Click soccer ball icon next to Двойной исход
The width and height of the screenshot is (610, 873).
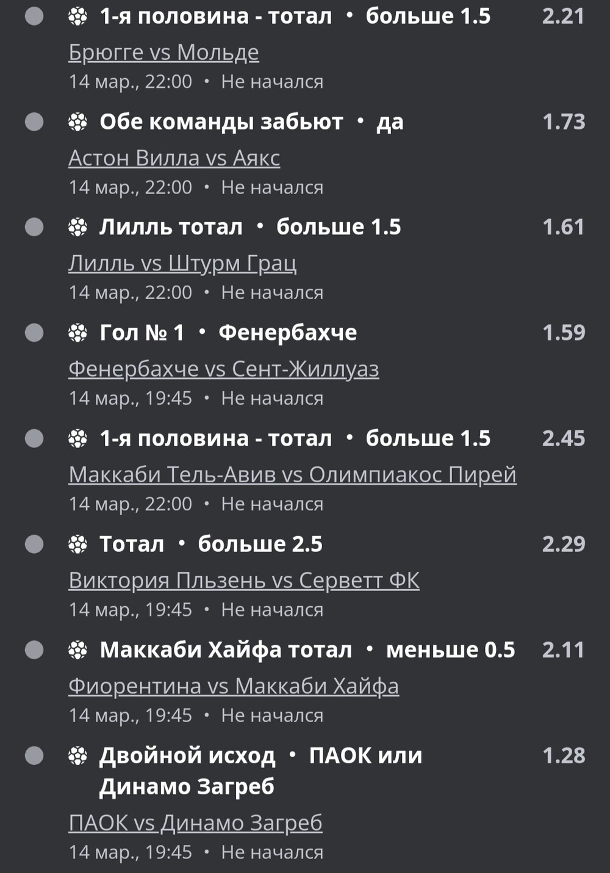coord(77,756)
